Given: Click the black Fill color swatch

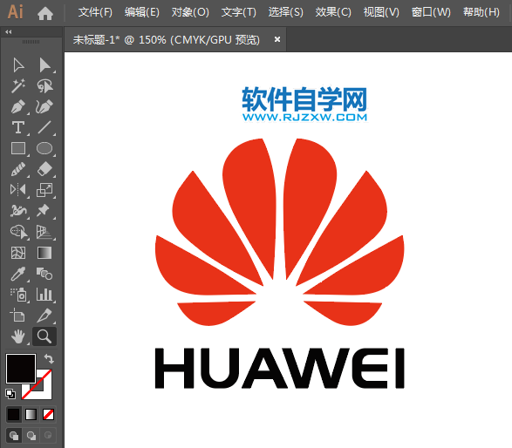Looking at the screenshot, I should (x=21, y=369).
